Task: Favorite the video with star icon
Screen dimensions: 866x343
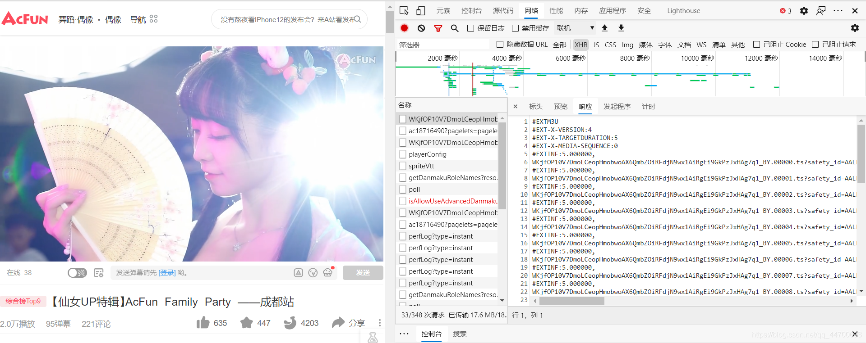Action: [x=246, y=323]
